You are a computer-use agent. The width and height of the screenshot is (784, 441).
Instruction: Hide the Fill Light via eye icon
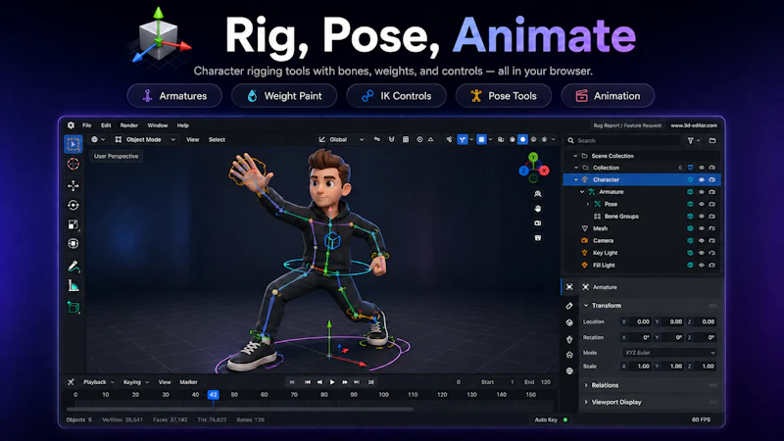tap(702, 265)
